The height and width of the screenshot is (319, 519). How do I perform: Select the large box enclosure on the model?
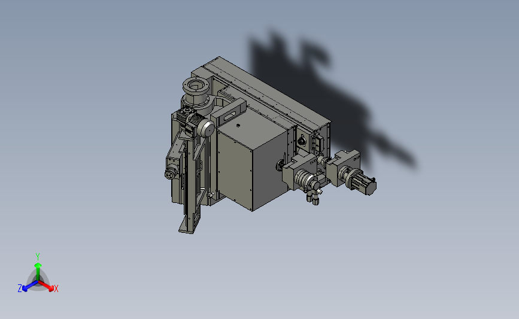pyautogui.click(x=253, y=159)
